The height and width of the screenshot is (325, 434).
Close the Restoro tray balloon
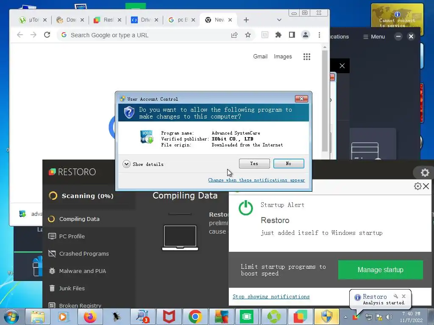tap(404, 296)
